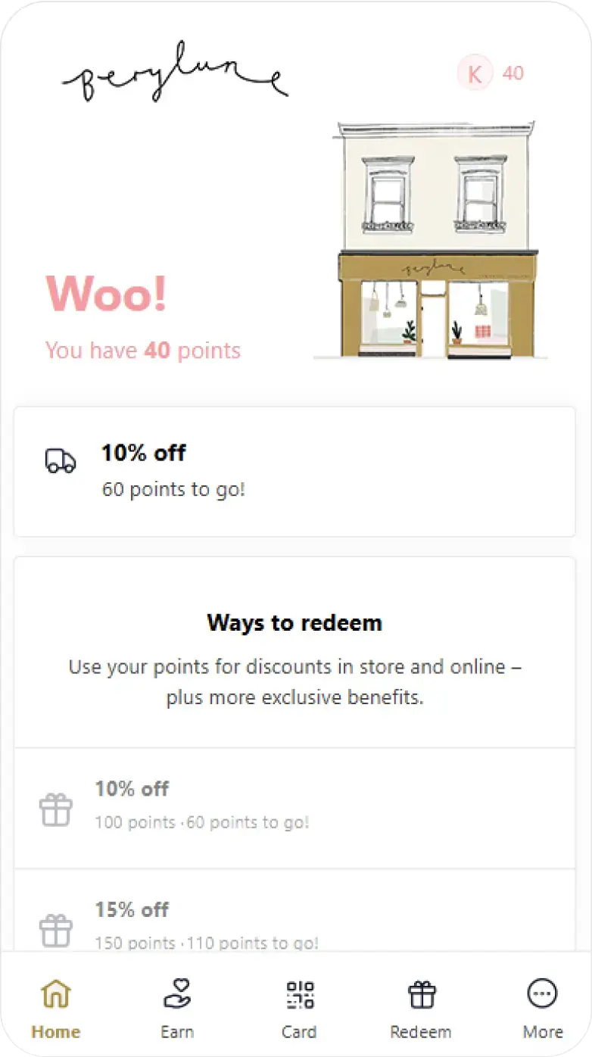This screenshot has width=592, height=1057.
Task: Open the More ellipsis icon
Action: (542, 993)
